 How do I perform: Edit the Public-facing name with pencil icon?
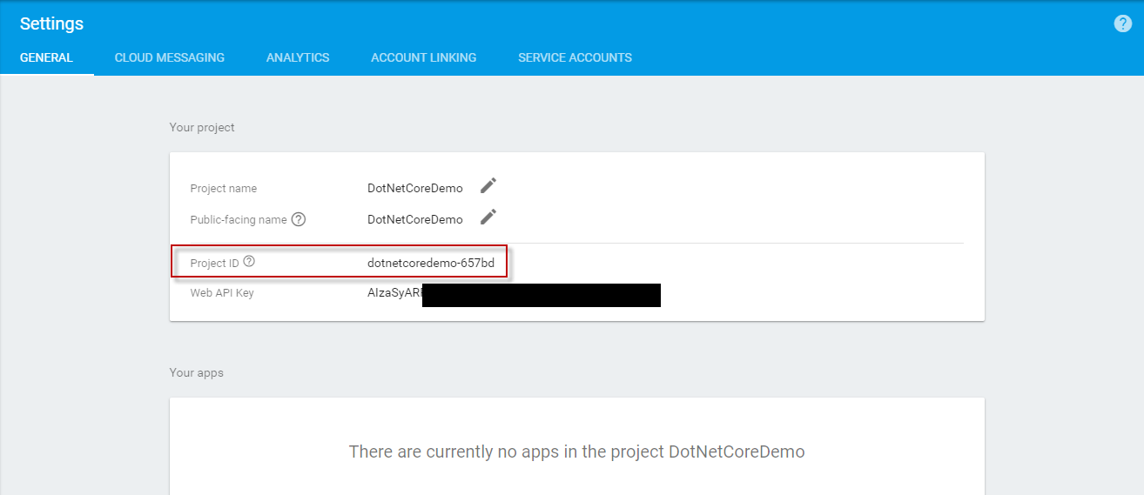(x=488, y=217)
